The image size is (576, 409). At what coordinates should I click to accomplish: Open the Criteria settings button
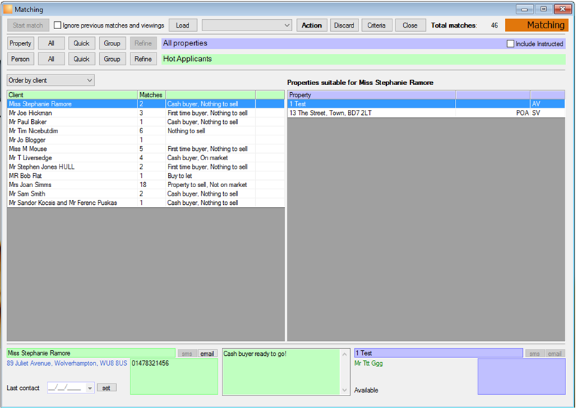pos(376,26)
